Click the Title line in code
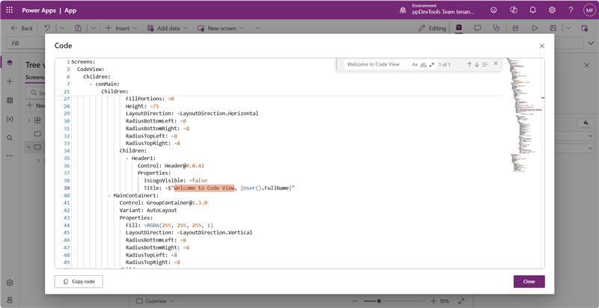599x308 pixels. (219, 188)
